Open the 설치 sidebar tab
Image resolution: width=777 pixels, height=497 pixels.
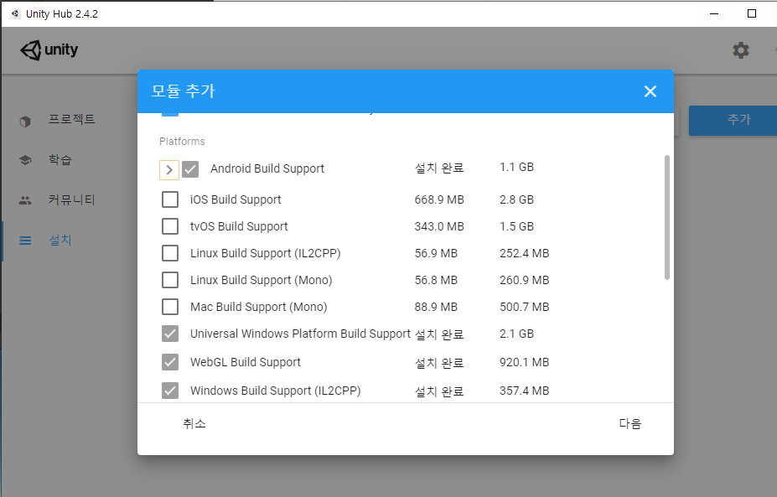click(x=70, y=241)
